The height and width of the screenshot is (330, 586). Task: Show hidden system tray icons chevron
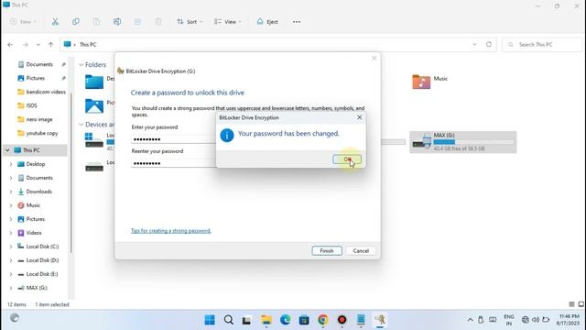470,320
